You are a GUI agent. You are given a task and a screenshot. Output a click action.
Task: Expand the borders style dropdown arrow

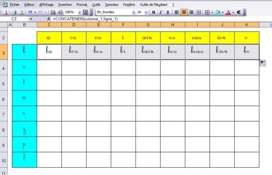click(212, 12)
